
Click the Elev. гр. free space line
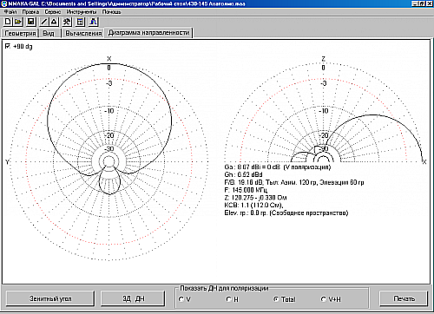point(286,213)
